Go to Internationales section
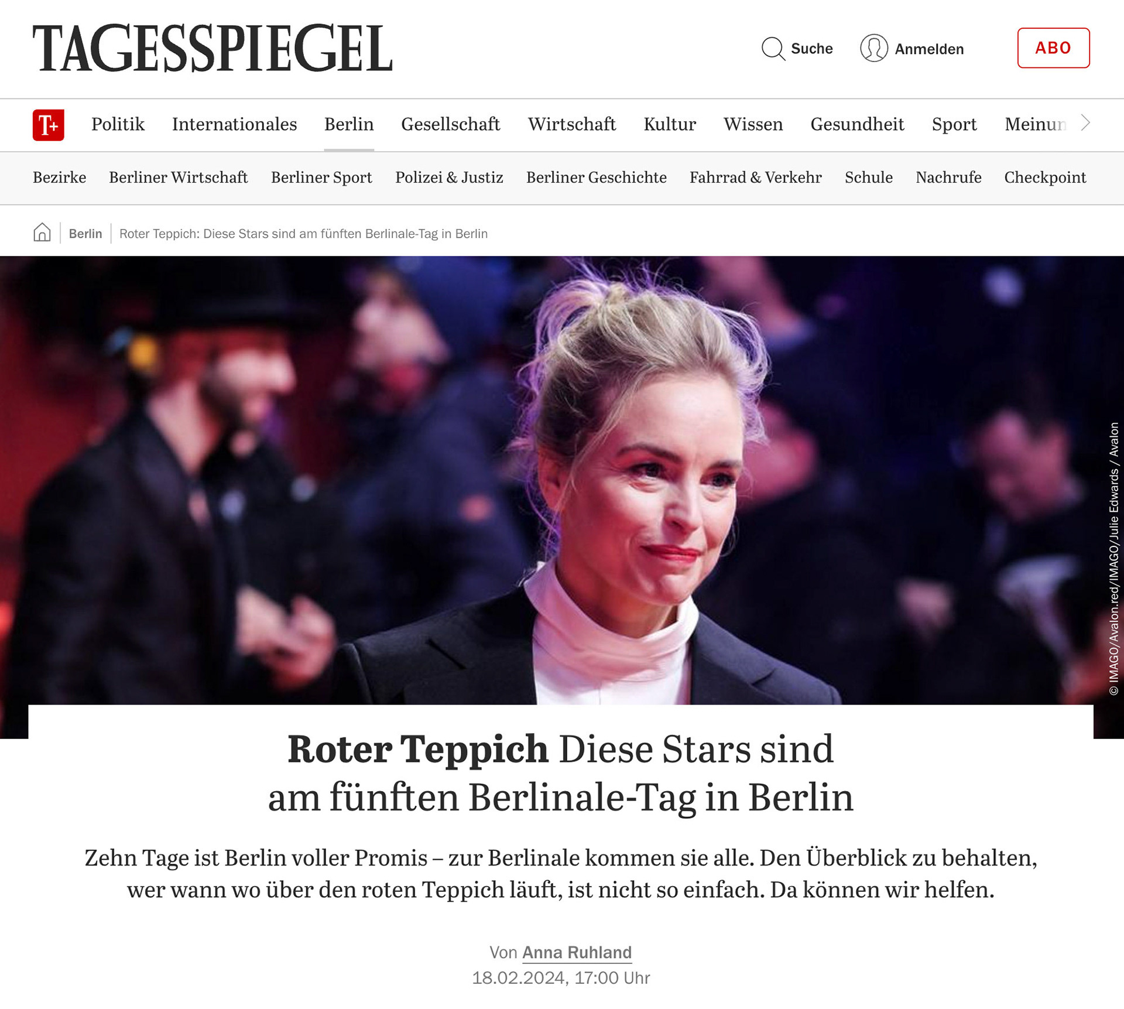Image resolution: width=1124 pixels, height=1009 pixels. pos(234,124)
